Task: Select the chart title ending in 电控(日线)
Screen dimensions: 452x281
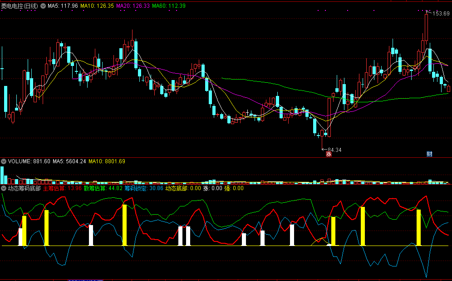Action: 20,6
